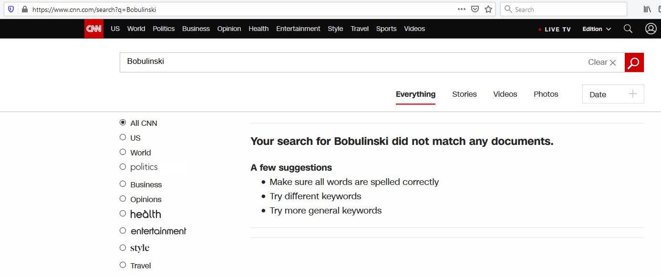Click the tracking protection shield icon

(11, 9)
